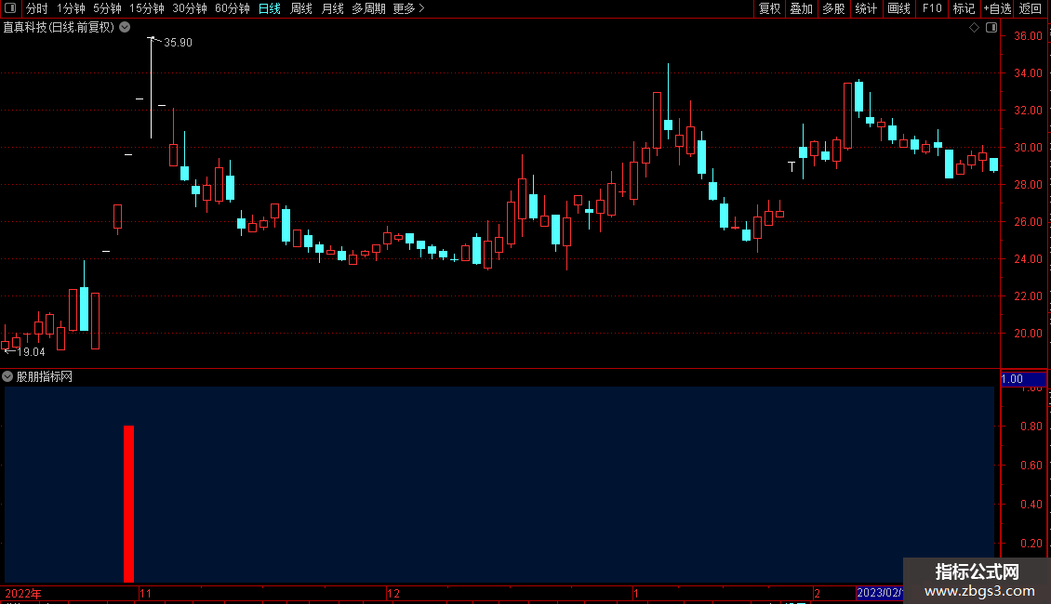The image size is (1051, 604).
Task: Click the 标记 mark button
Action: pos(964,8)
